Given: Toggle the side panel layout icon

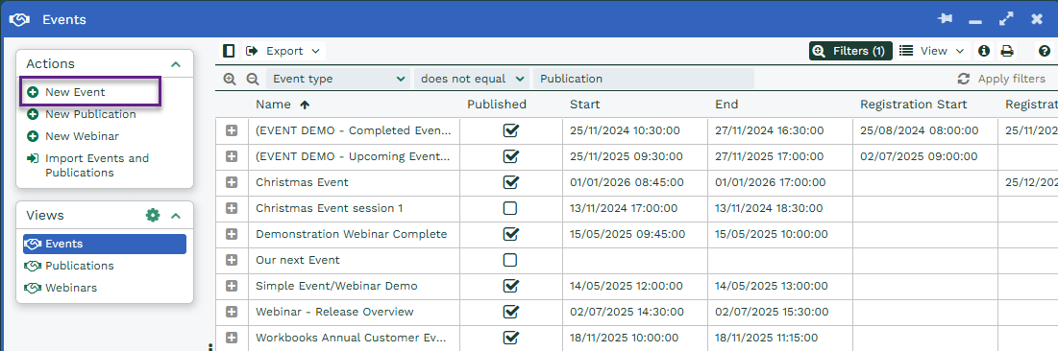Looking at the screenshot, I should coord(230,51).
